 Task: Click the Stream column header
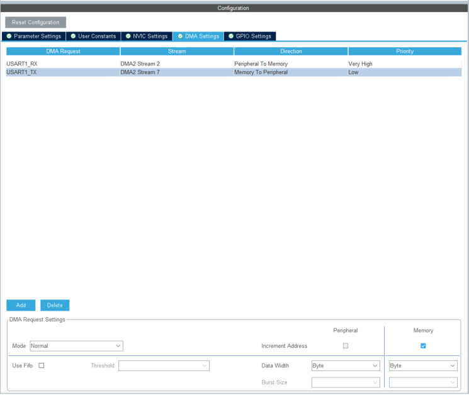[x=177, y=52]
